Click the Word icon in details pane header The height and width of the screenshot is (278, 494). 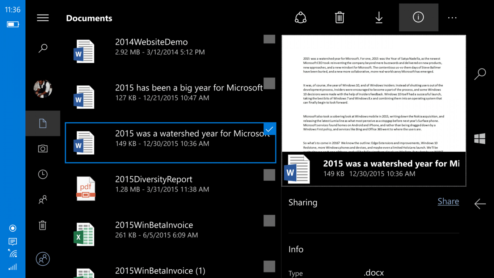coord(297,169)
